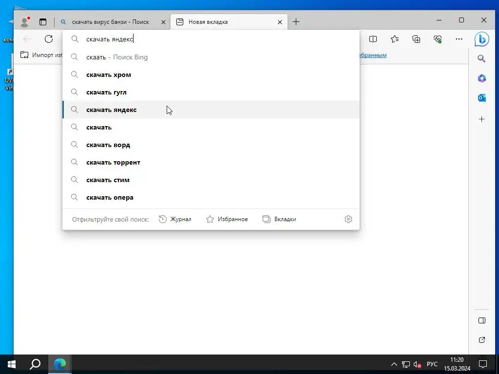Open the Bing Copilot sidebar button

tap(482, 39)
